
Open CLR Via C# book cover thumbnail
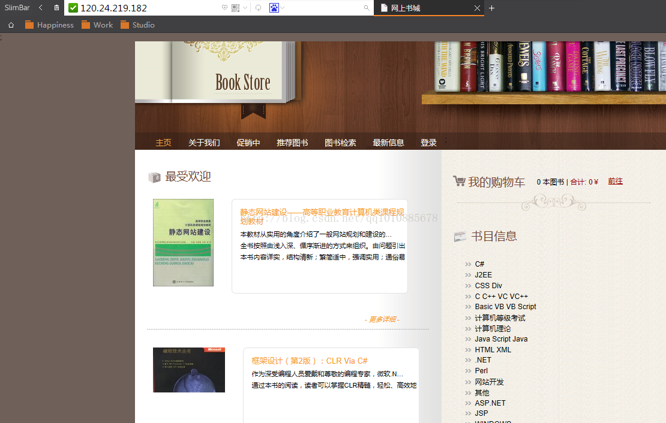tap(189, 370)
